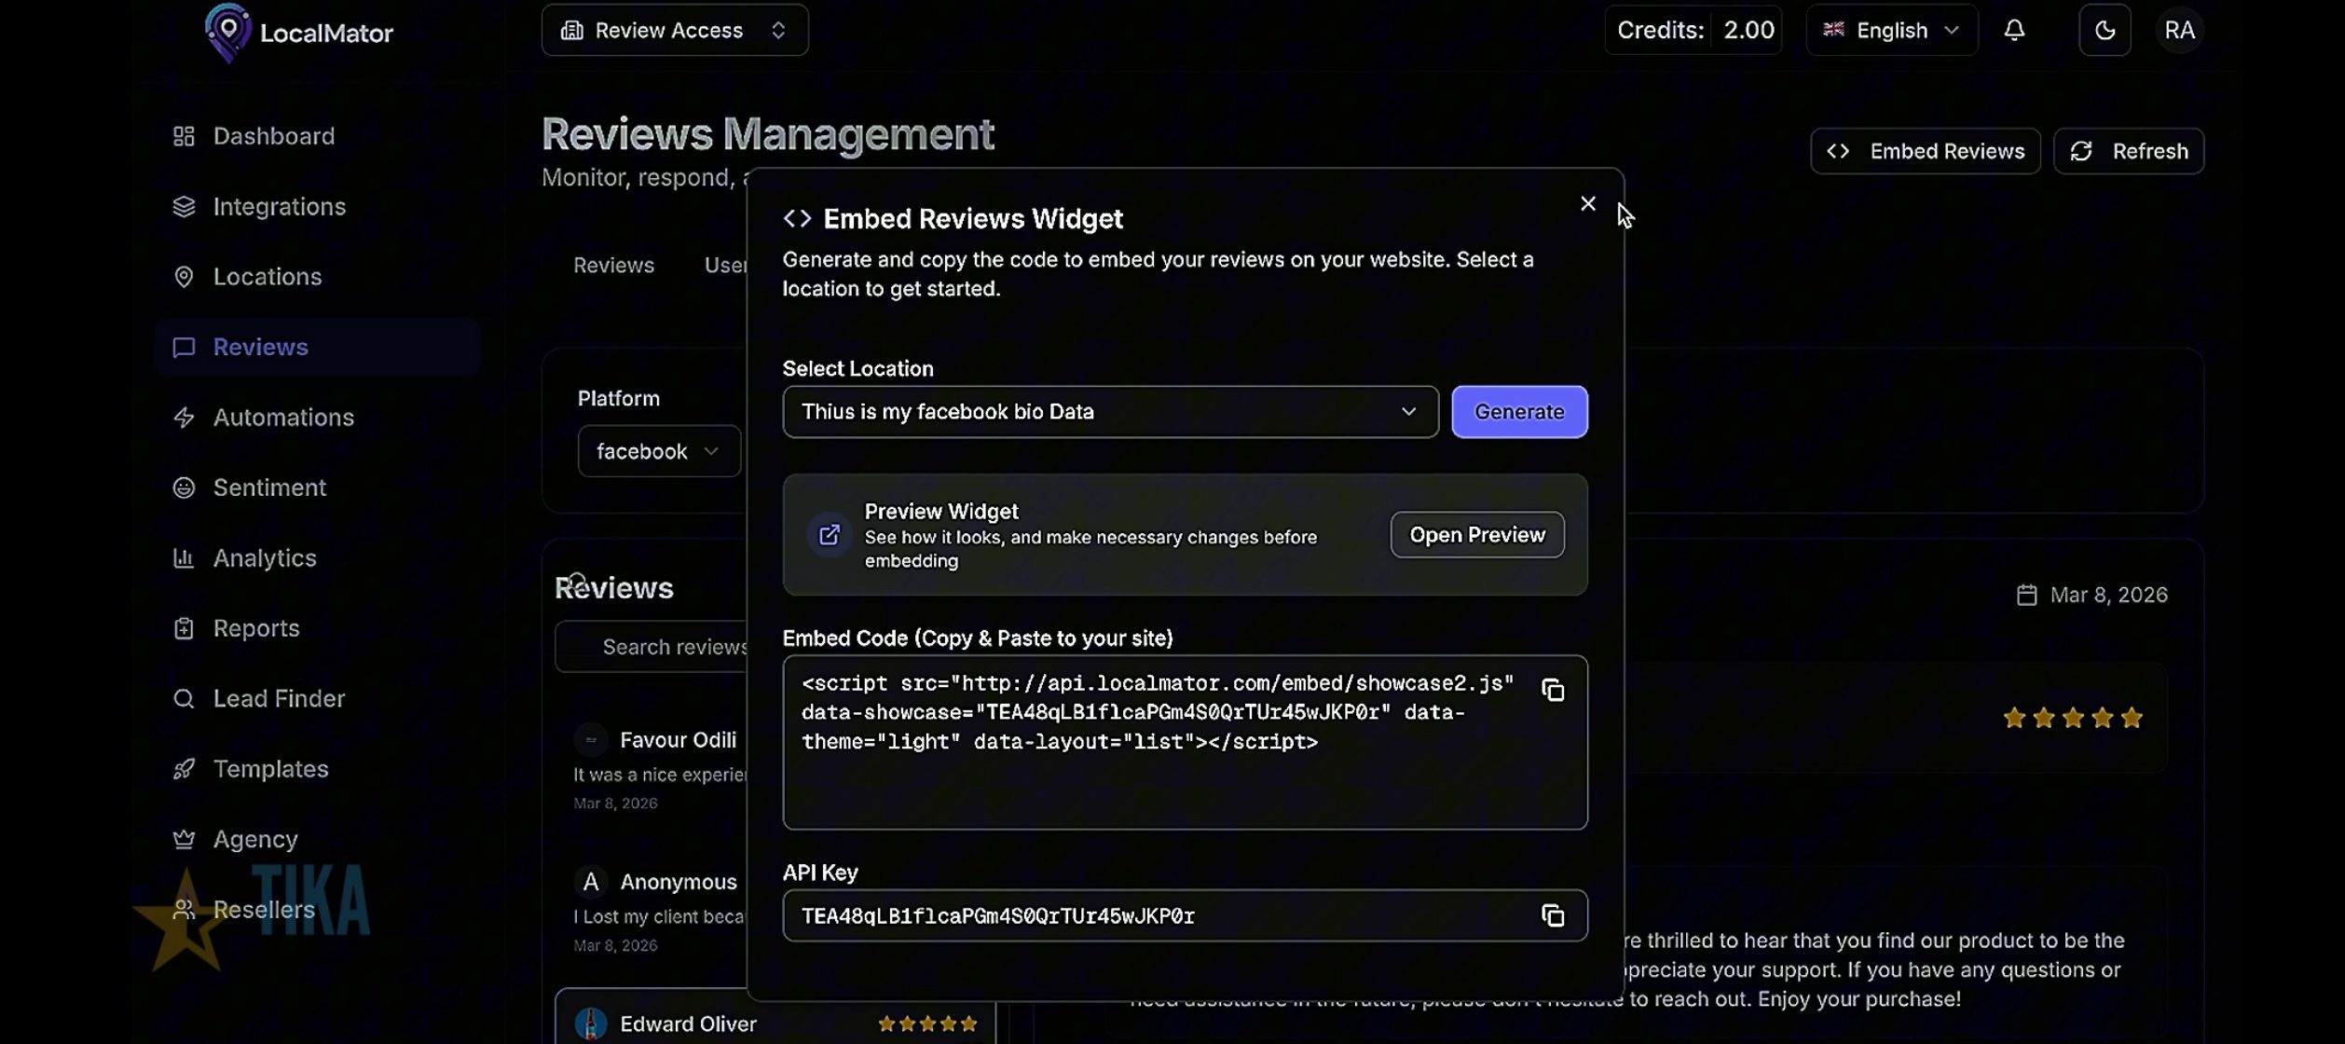This screenshot has width=2345, height=1044.
Task: Switch to the Reviews tab
Action: 613,265
